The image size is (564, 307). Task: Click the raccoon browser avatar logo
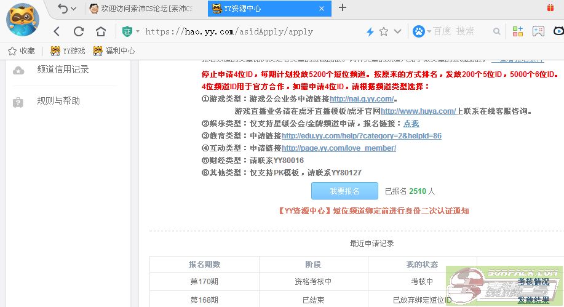[x=23, y=20]
